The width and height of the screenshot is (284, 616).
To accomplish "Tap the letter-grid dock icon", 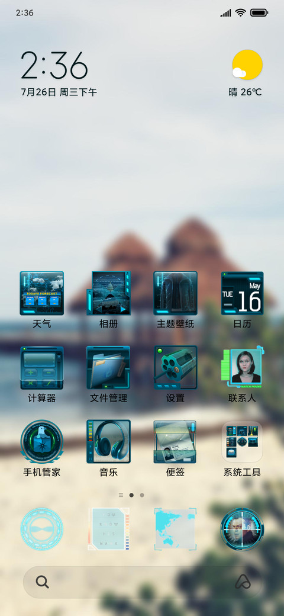I will 109,529.
